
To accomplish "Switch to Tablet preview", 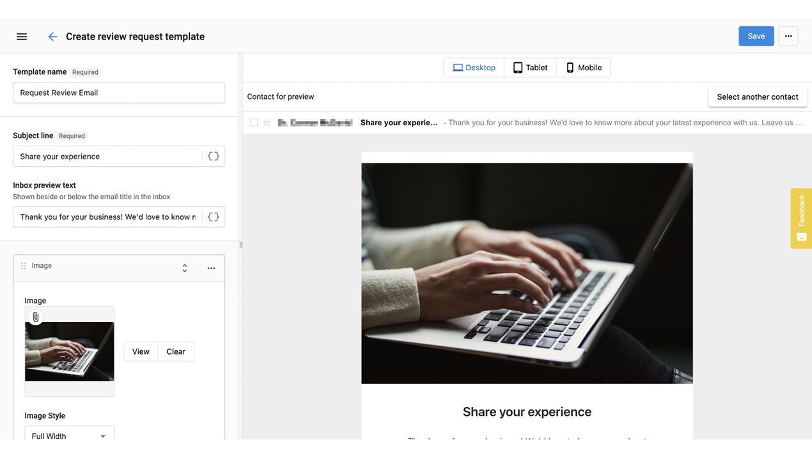I will (x=530, y=68).
